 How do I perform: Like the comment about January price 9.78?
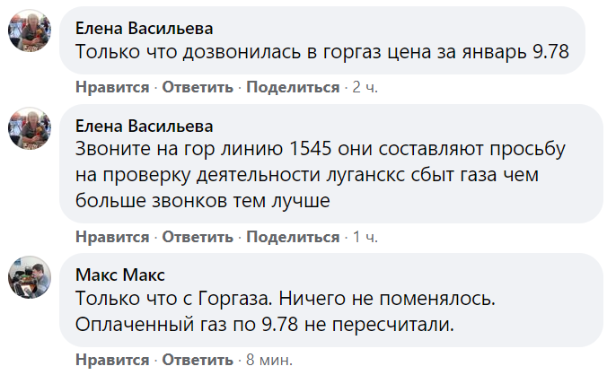(x=112, y=87)
